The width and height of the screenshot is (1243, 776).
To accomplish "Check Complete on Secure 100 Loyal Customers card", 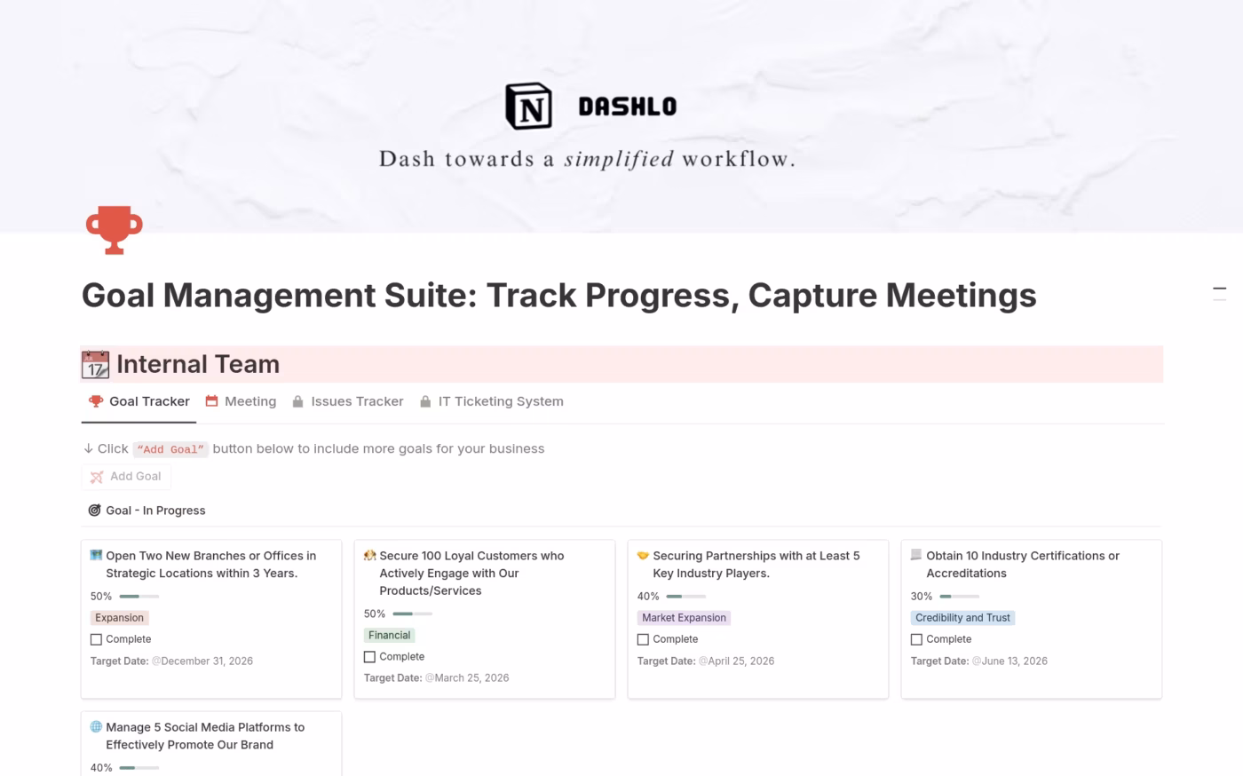I will pyautogui.click(x=369, y=657).
